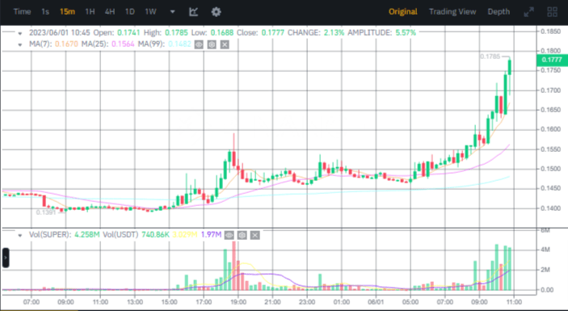Click the 4M volume axis label
568x311 pixels.
tap(545, 250)
